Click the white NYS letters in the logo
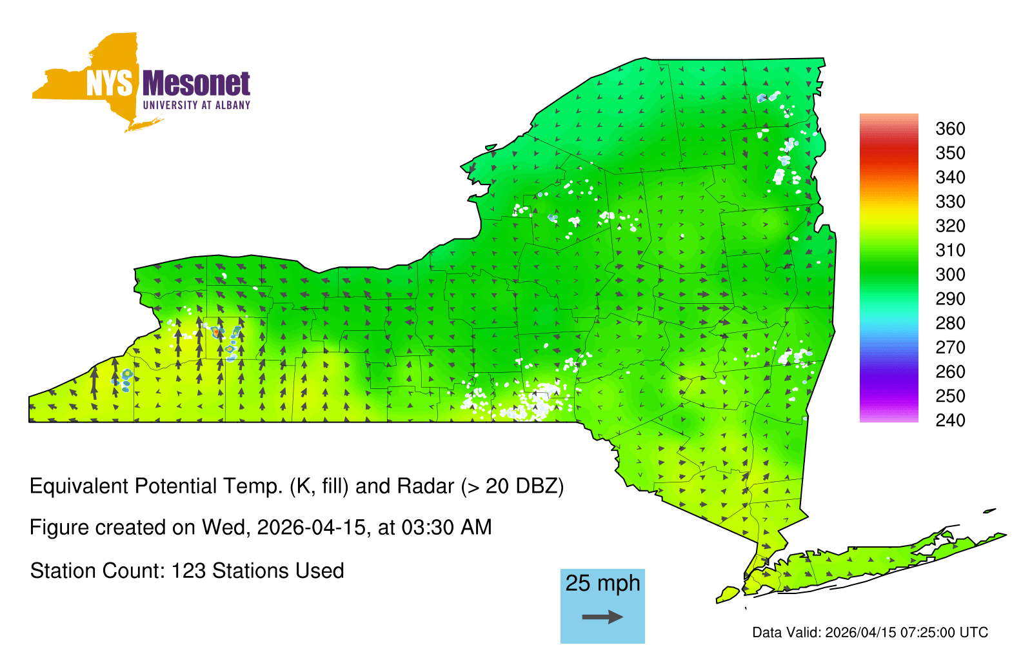This screenshot has width=1032, height=645. 110,84
